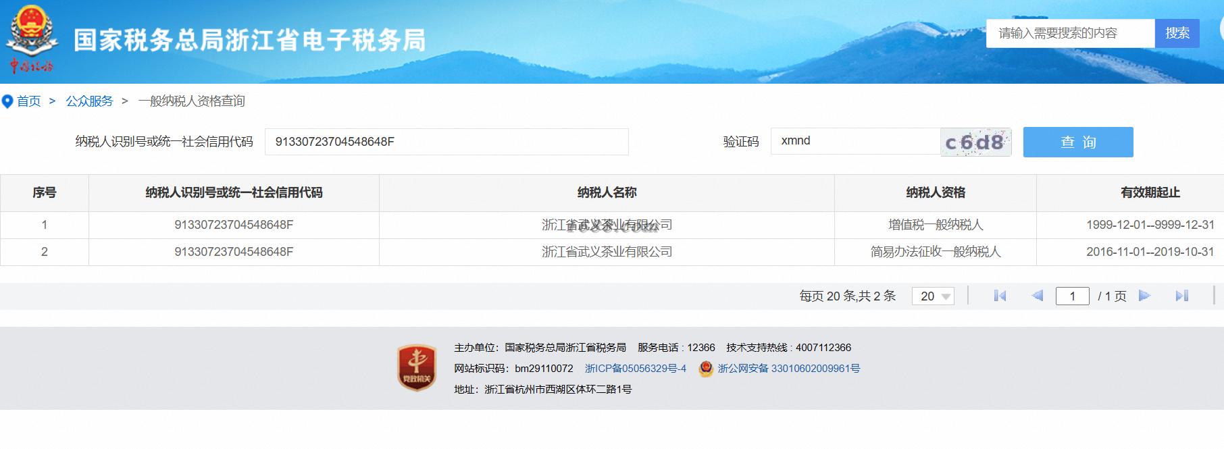This screenshot has height=449, width=1224.
Task: Click the 党政机关 badge icon in footer
Action: 417,367
